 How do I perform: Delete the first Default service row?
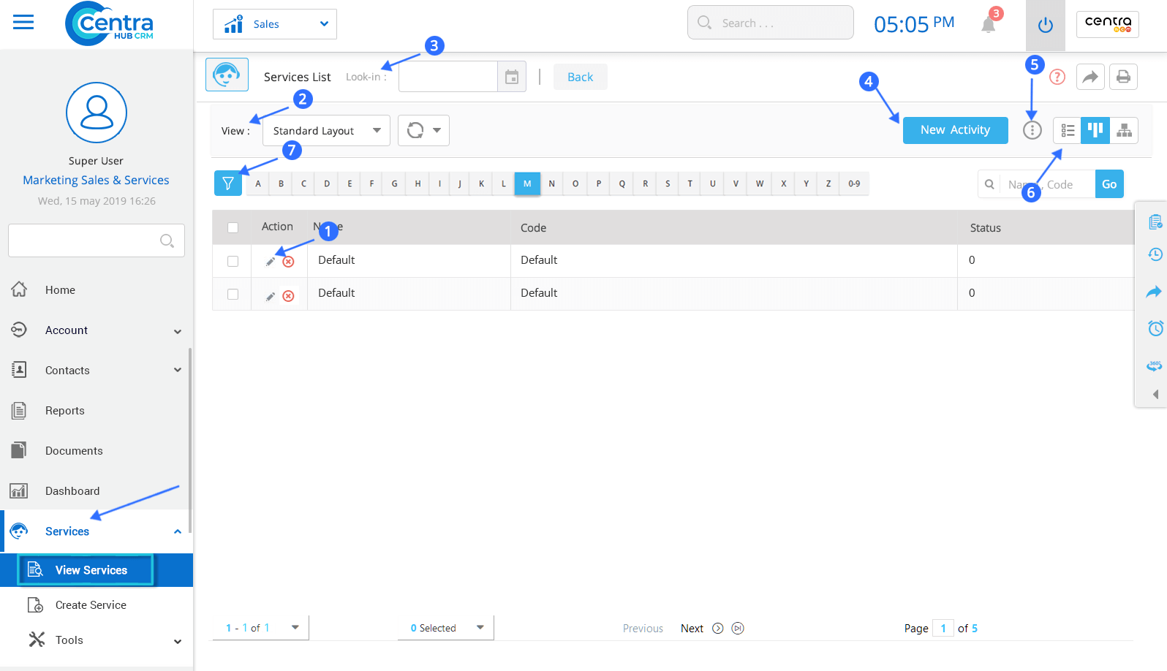[x=289, y=261]
